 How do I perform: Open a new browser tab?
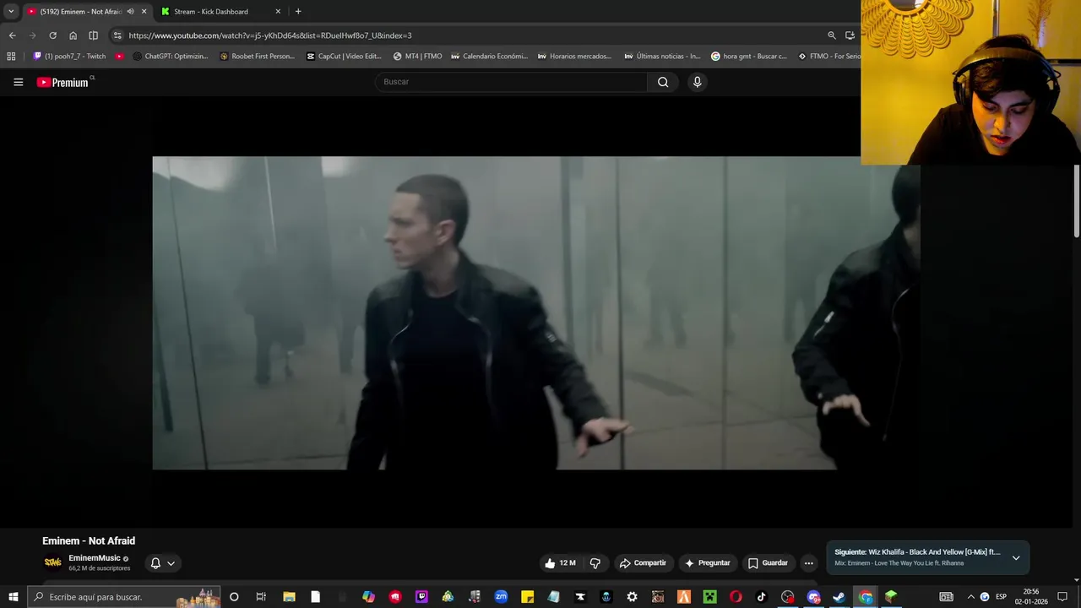tap(298, 12)
